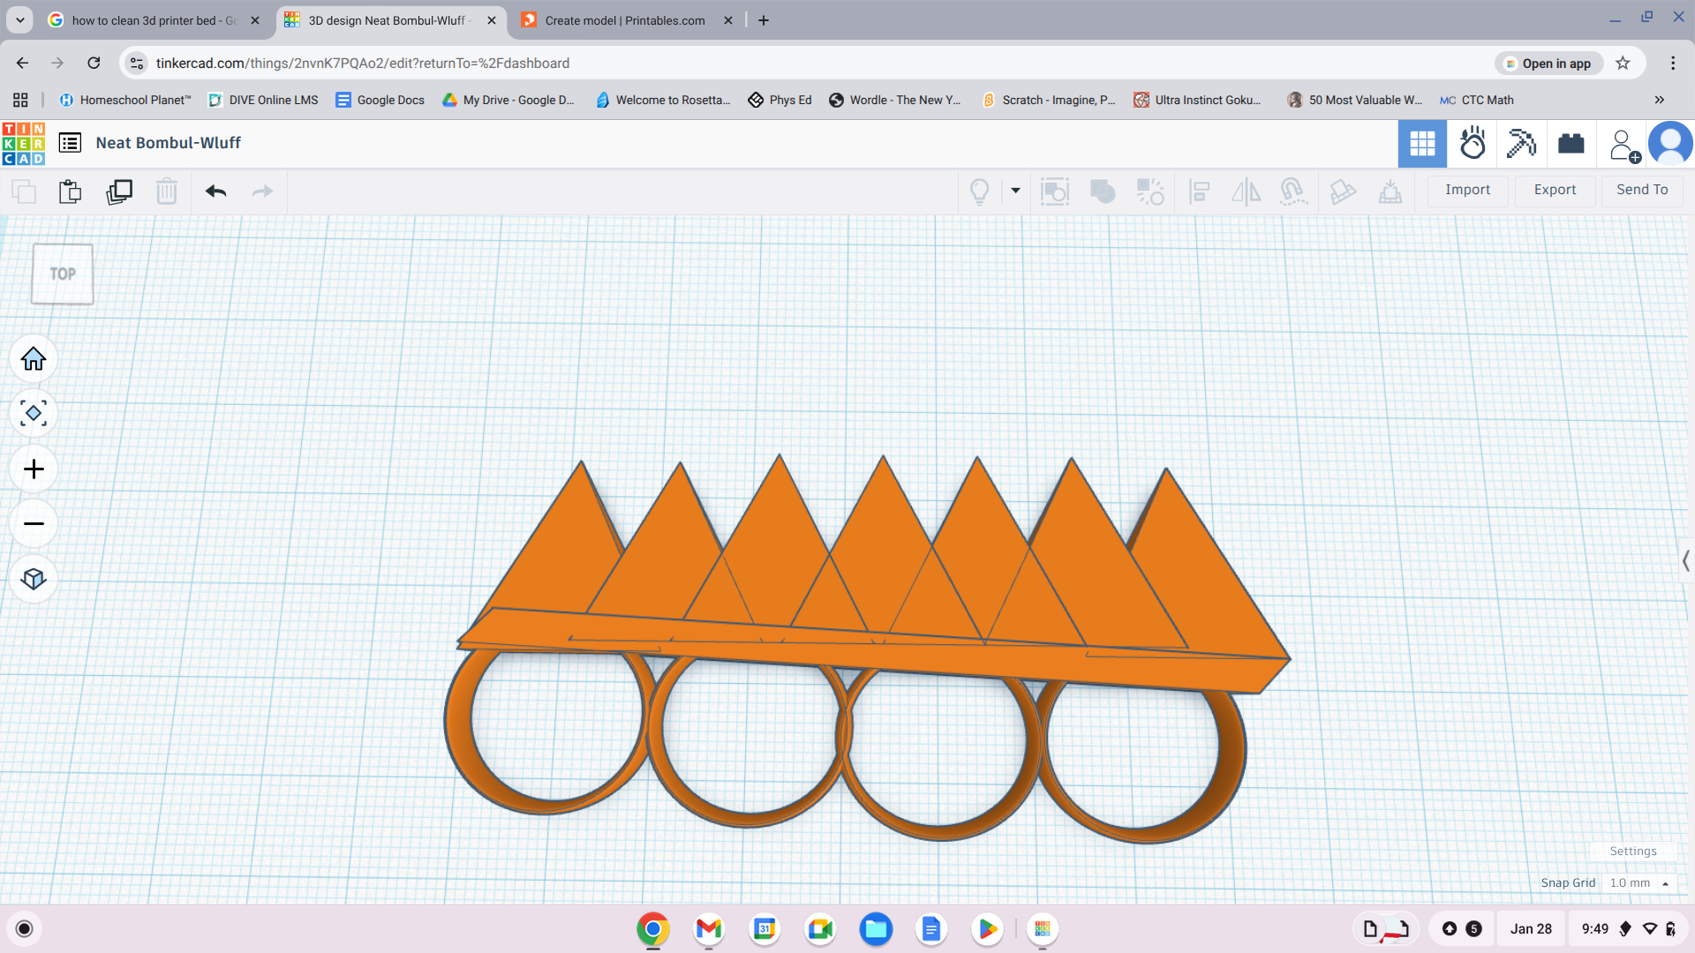The image size is (1695, 953).
Task: Switch to Blocks pickaxe mode
Action: tap(1521, 143)
